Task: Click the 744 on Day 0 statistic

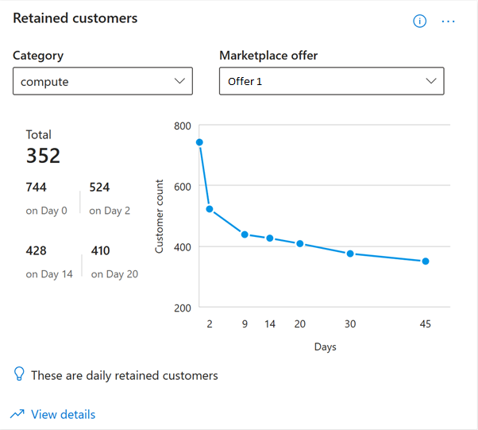Action: pos(36,188)
